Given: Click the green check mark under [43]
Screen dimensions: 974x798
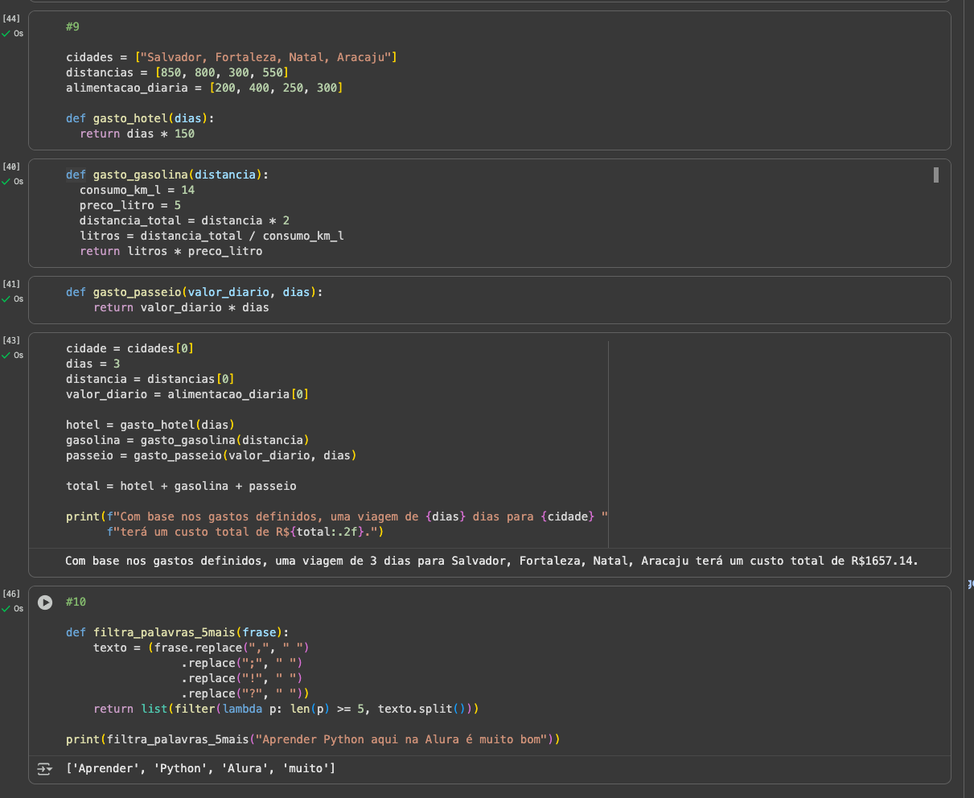Looking at the screenshot, I should click(x=6, y=356).
